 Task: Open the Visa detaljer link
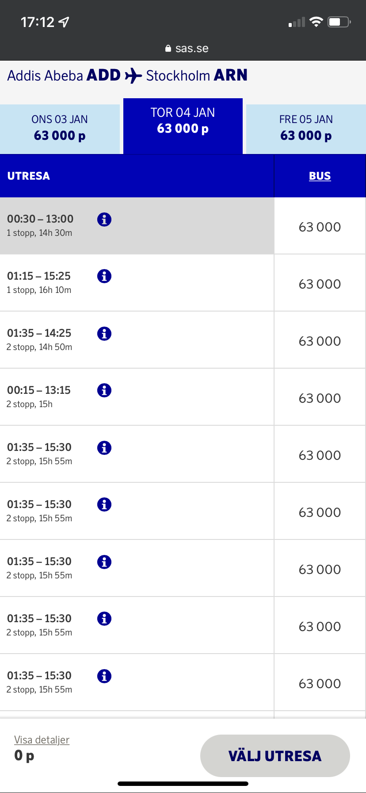42,739
